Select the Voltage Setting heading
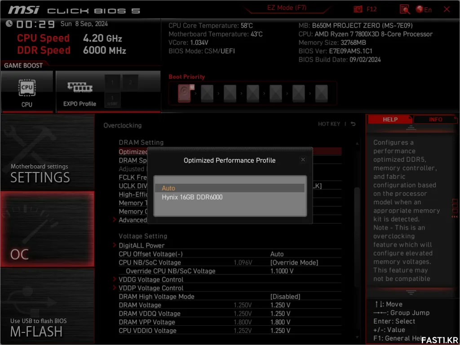 pyautogui.click(x=143, y=236)
